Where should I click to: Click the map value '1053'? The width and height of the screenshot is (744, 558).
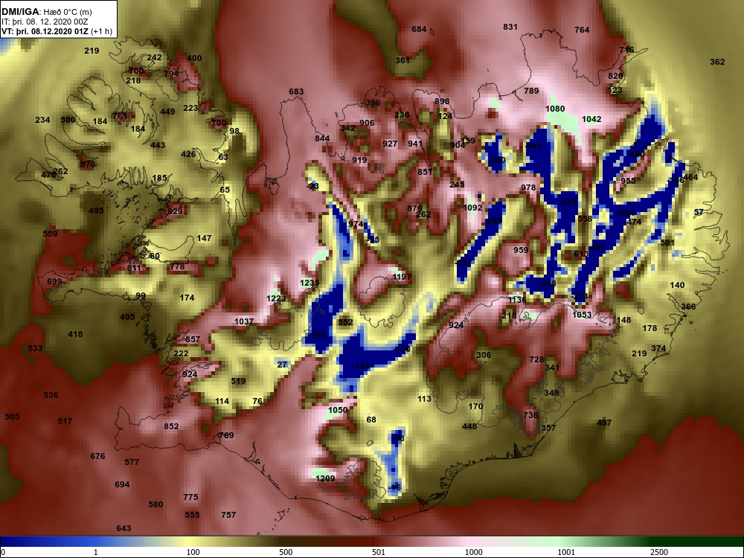pos(583,315)
